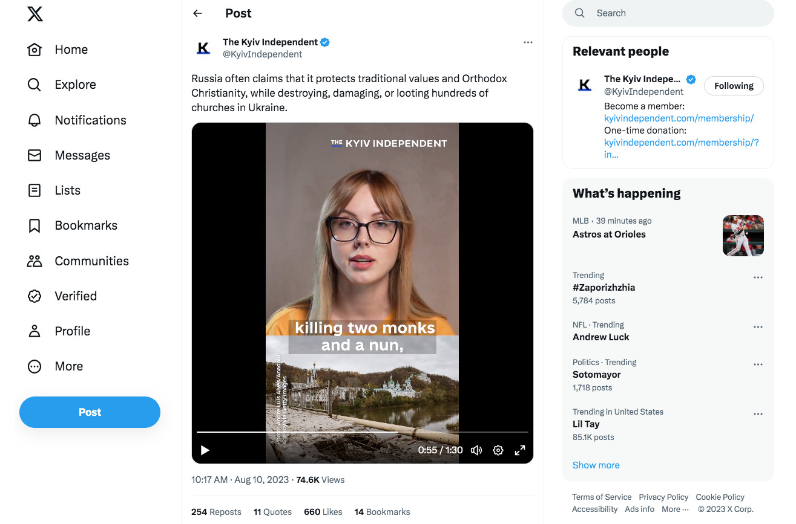This screenshot has height=524, width=796.
Task: Expand the More footer links
Action: tap(675, 509)
